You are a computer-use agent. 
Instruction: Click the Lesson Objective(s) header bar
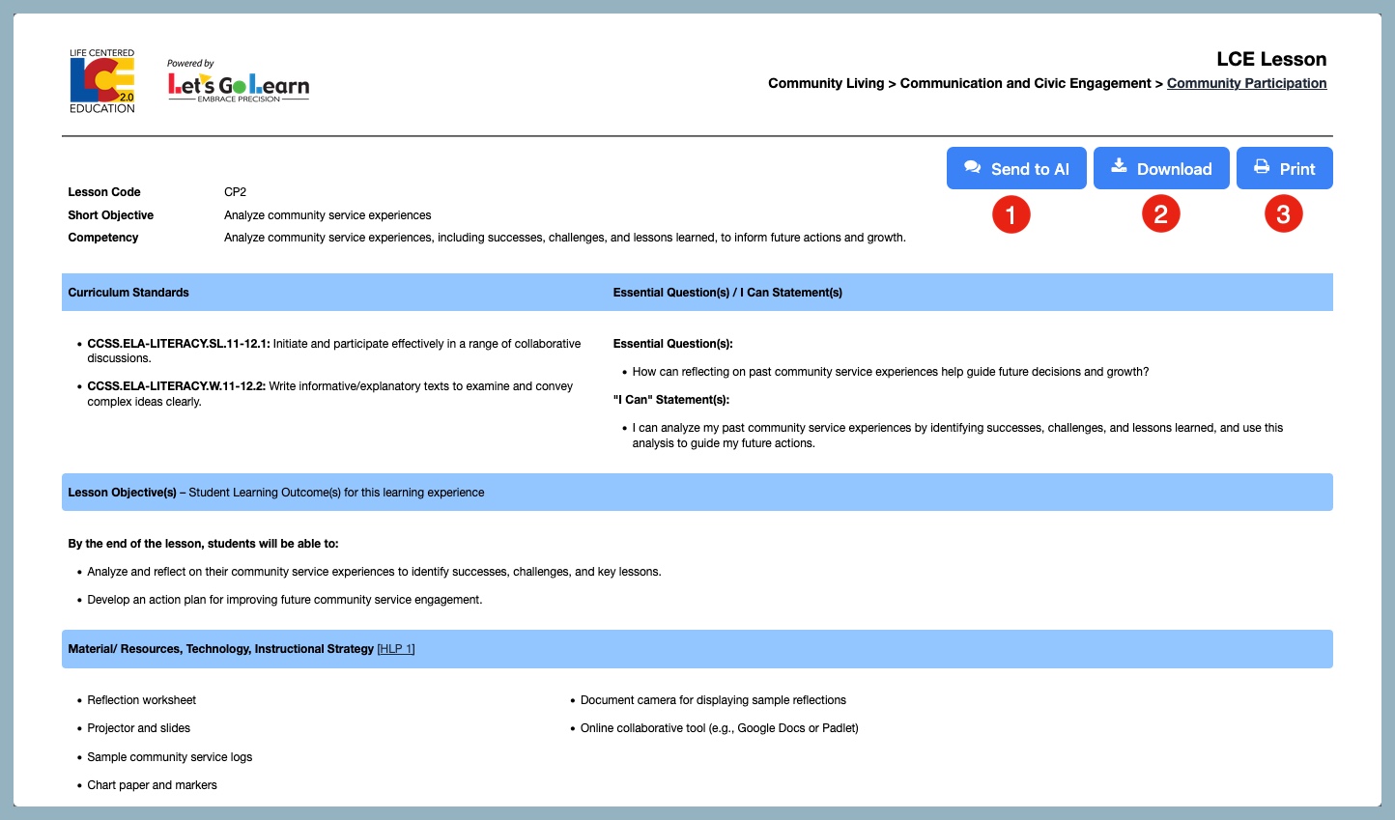click(122, 493)
